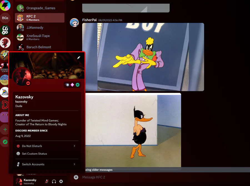Open Daffy Duck purple suit image
This screenshot has height=186, width=250.
click(x=143, y=57)
